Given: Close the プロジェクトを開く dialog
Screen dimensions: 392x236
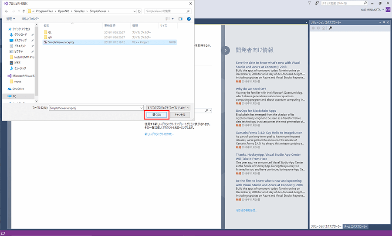Looking at the screenshot, I should [x=190, y=3].
